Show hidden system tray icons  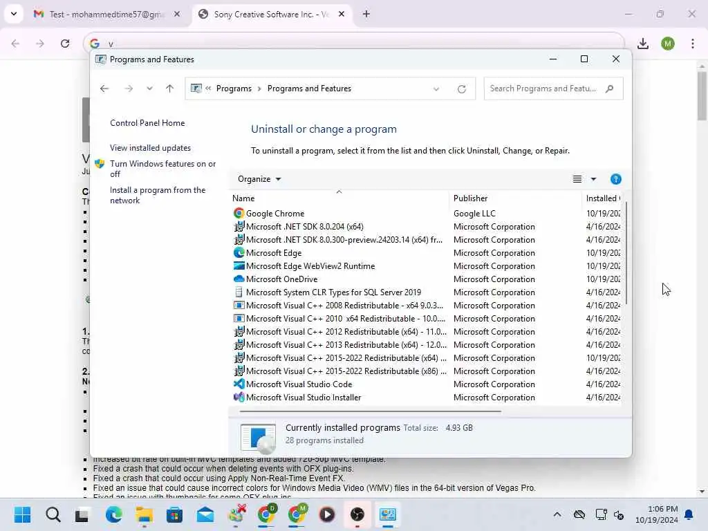tap(557, 514)
